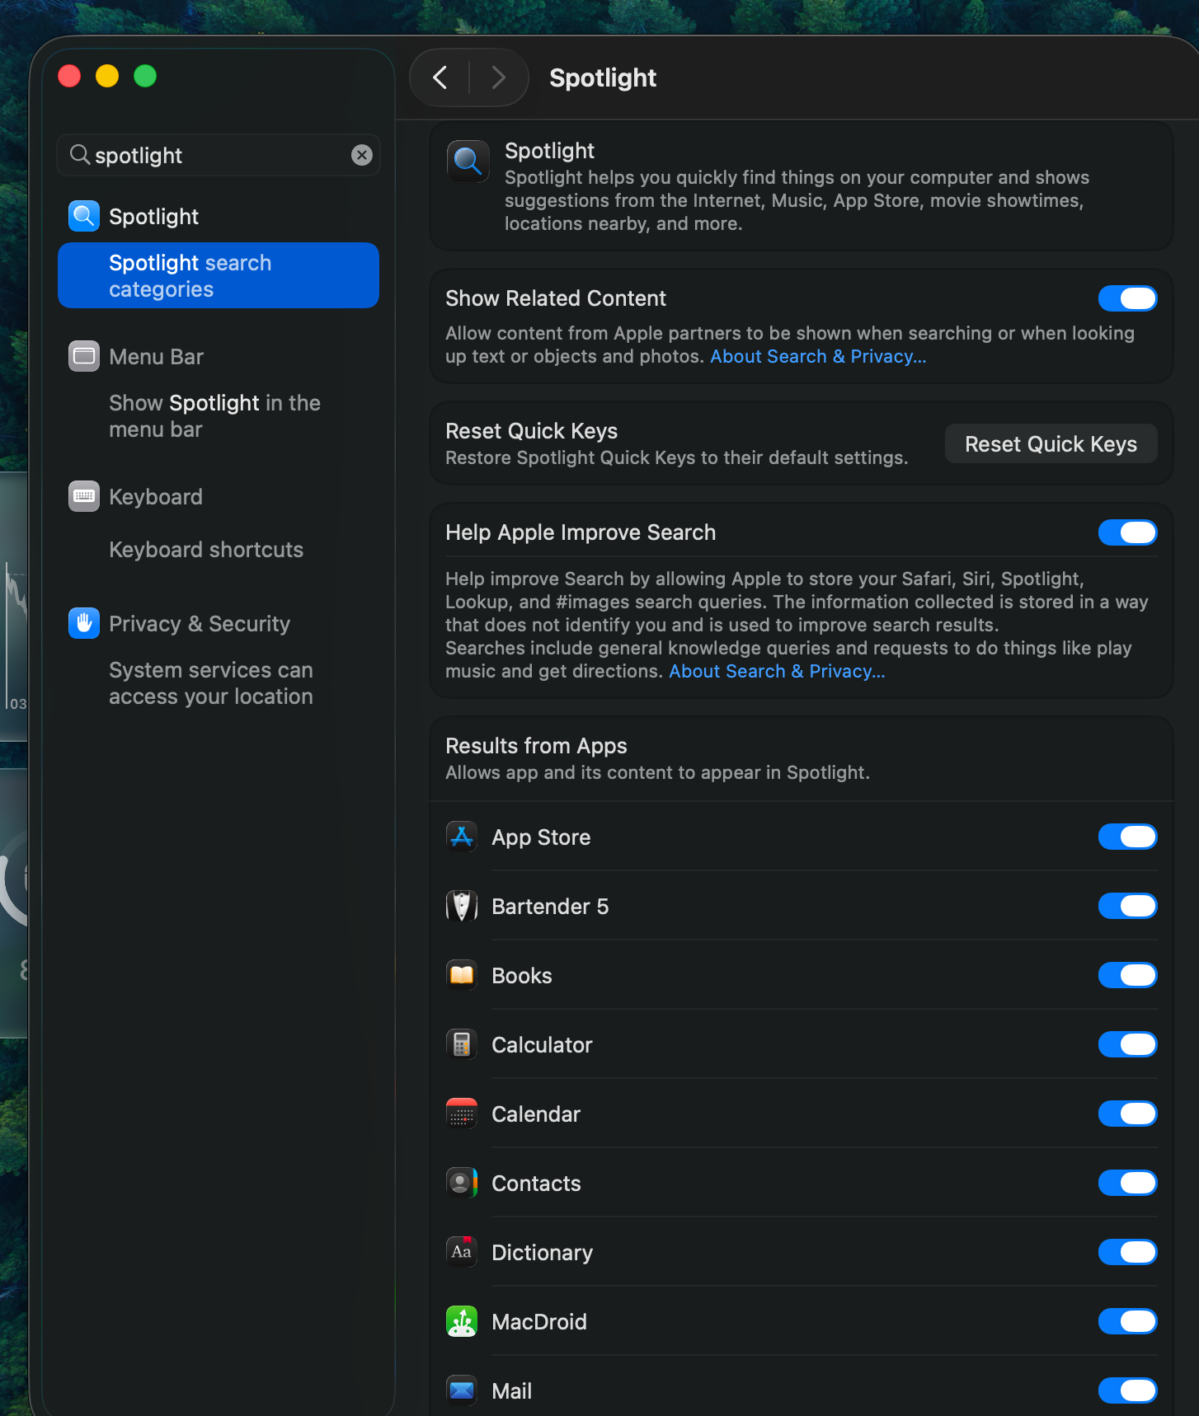Click the Mail app icon

tap(462, 1390)
